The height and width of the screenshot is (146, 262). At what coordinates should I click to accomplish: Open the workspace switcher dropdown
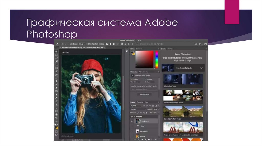(x=201, y=44)
